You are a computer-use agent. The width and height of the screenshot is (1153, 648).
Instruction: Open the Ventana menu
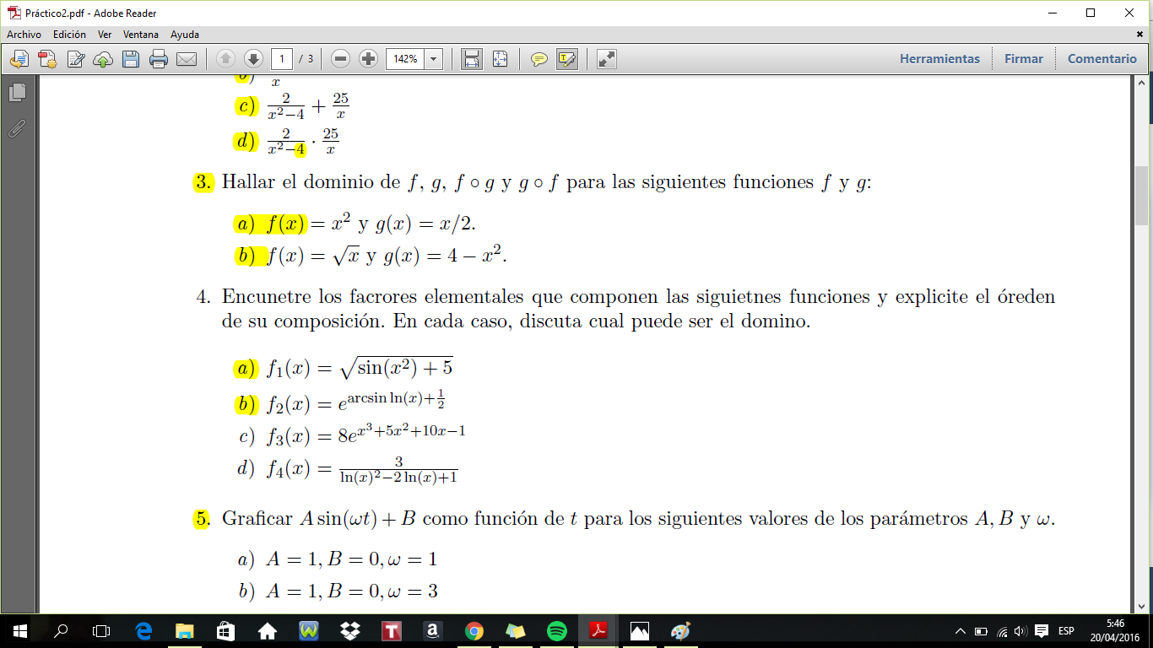click(141, 35)
